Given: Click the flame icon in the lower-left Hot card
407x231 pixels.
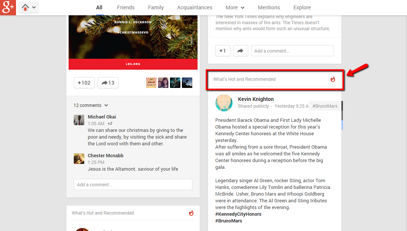Looking at the screenshot, I should [x=191, y=213].
